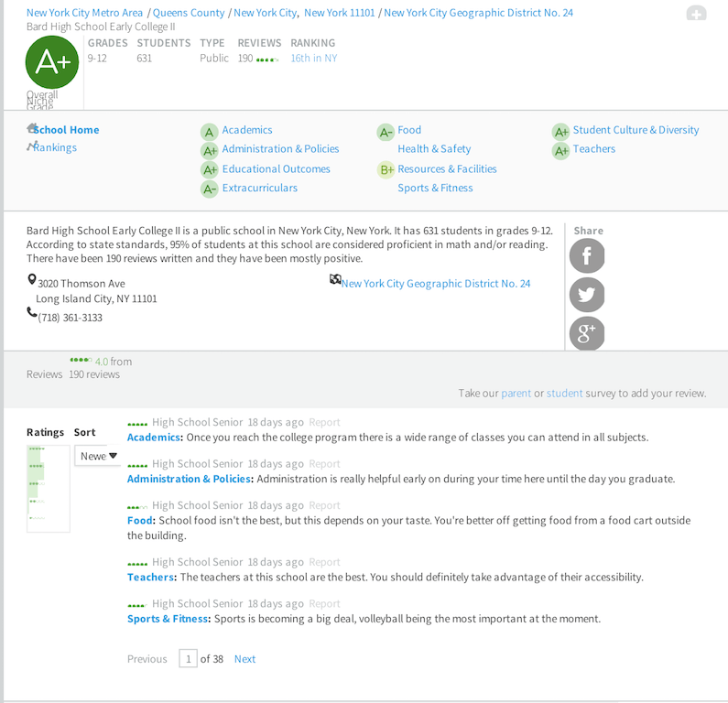
Task: Click the Google Plus share icon
Action: 587,333
